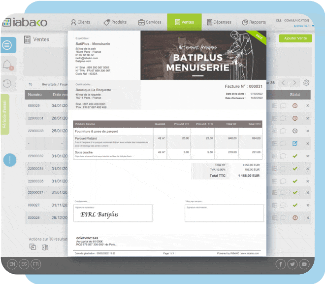
Task: Click the Parquet Flottant invoice line
Action: tap(167, 142)
